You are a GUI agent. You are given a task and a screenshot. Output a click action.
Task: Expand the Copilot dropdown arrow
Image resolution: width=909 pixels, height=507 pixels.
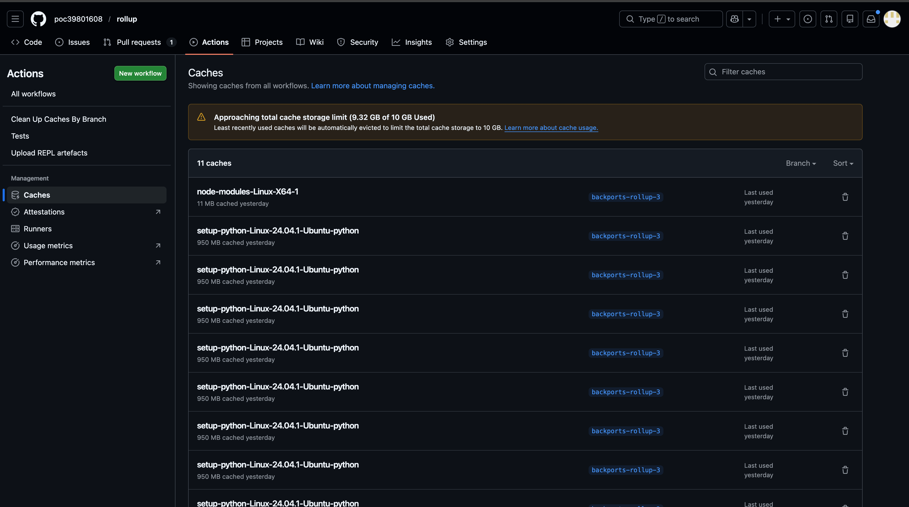coord(749,19)
